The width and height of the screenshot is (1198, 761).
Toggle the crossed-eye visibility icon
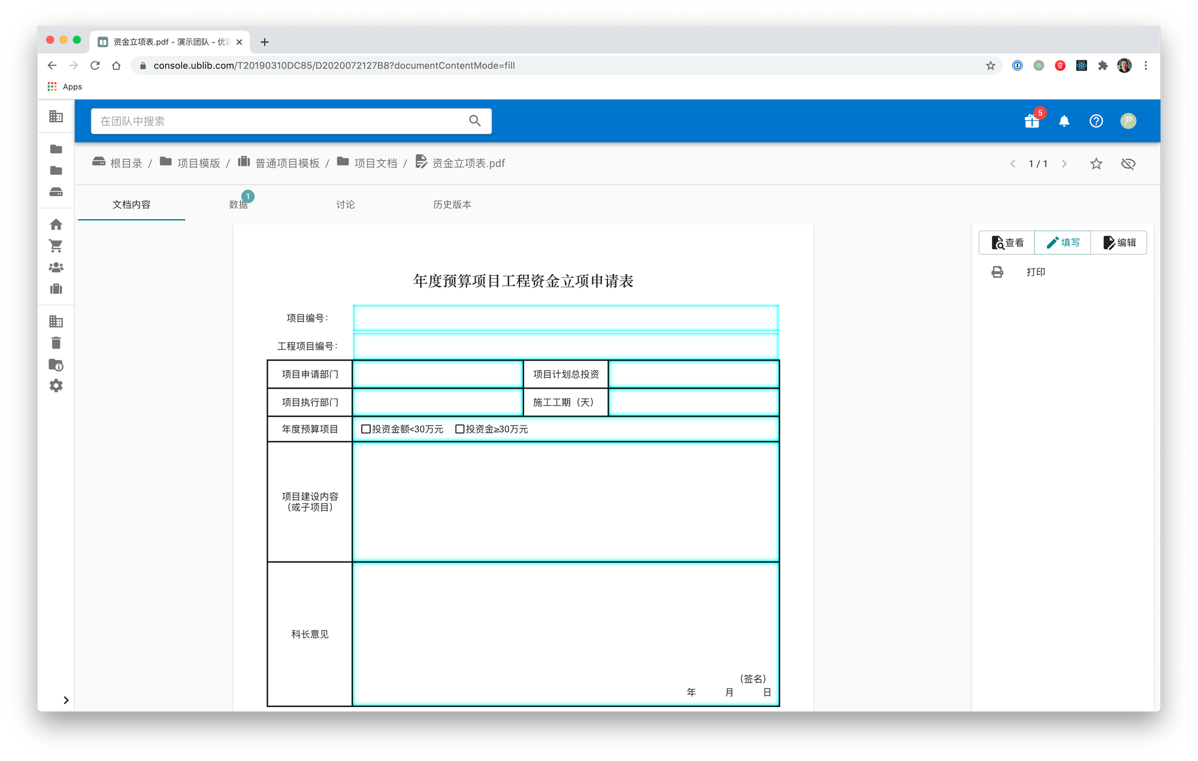(1128, 163)
